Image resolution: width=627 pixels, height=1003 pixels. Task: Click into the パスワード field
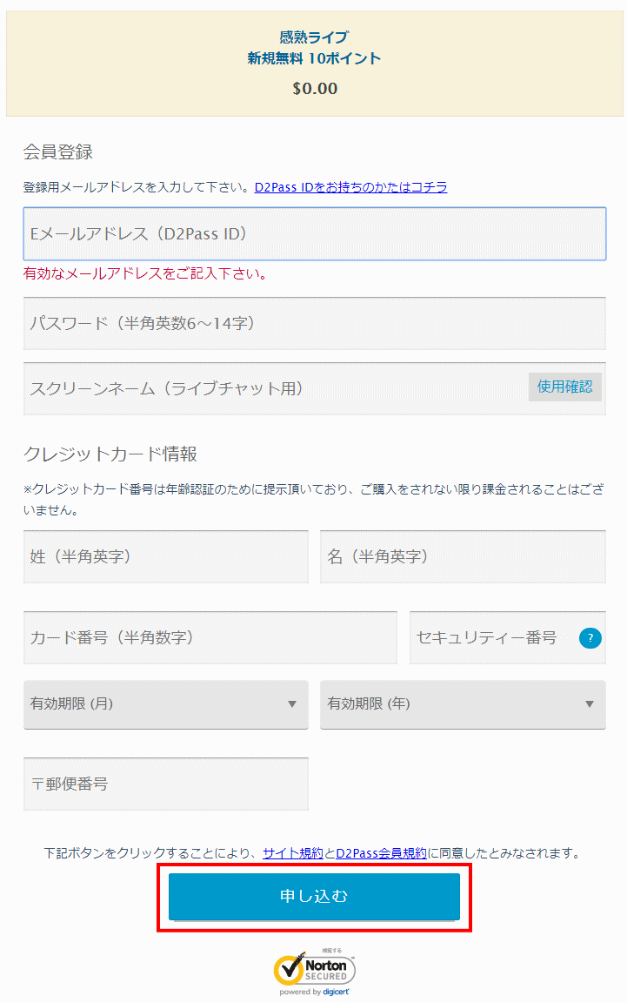click(314, 323)
